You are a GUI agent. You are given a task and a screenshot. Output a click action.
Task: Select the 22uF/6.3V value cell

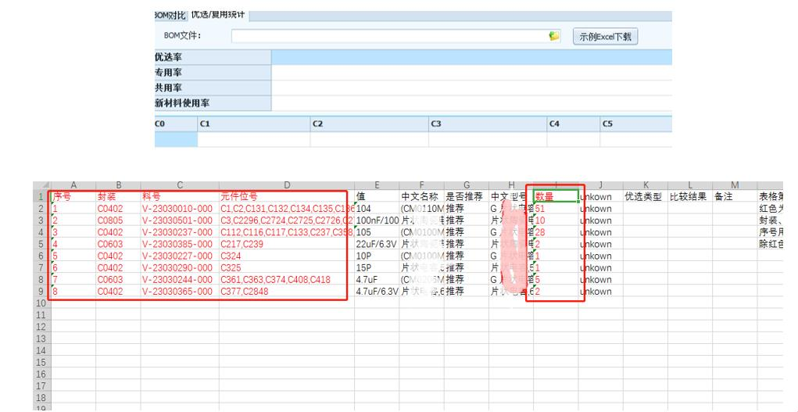pyautogui.click(x=377, y=244)
